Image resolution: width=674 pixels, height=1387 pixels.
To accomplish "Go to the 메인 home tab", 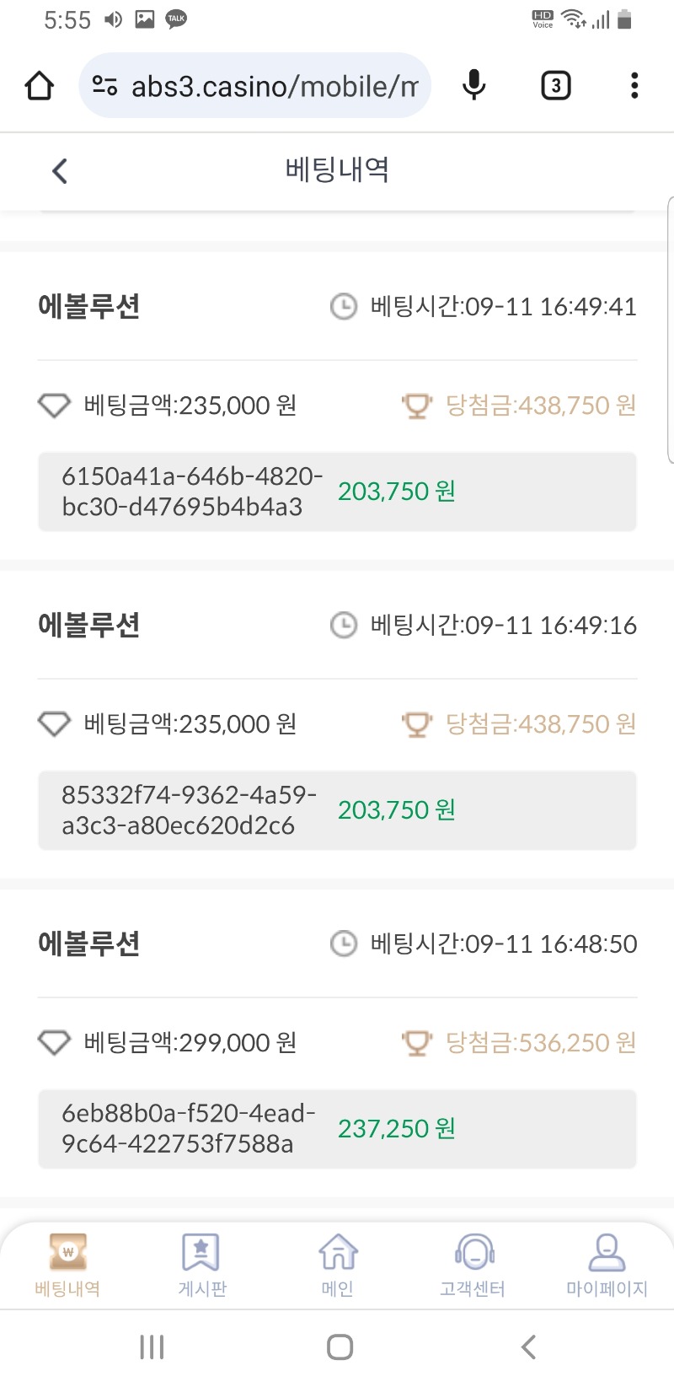I will (337, 1266).
